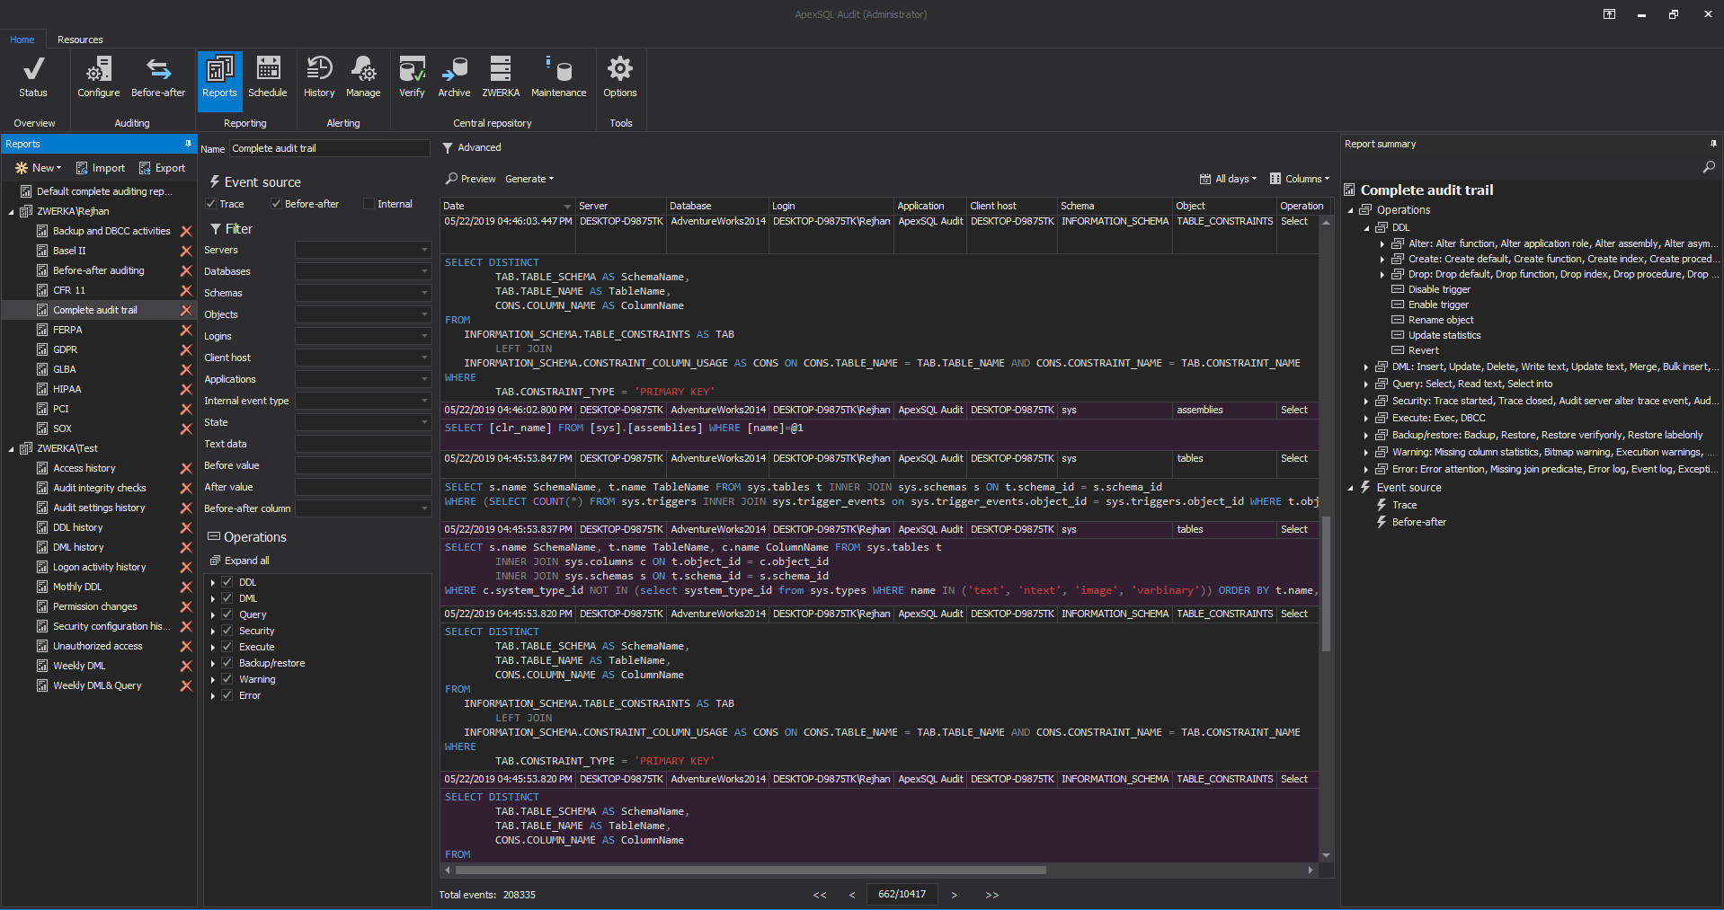The width and height of the screenshot is (1724, 910).
Task: Open Before-after auditing settings
Action: point(158,77)
